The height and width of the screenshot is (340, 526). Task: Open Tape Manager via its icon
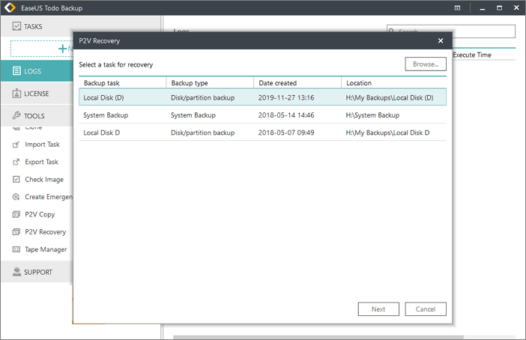tap(16, 249)
